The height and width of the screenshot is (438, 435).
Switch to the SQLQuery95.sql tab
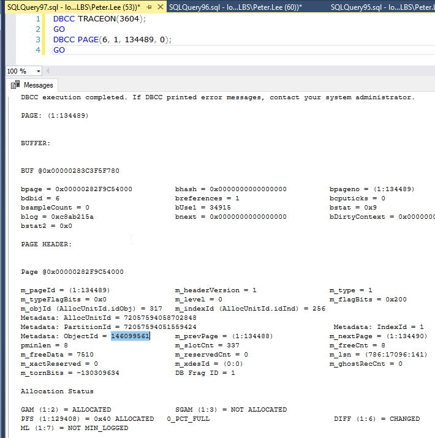tap(382, 7)
